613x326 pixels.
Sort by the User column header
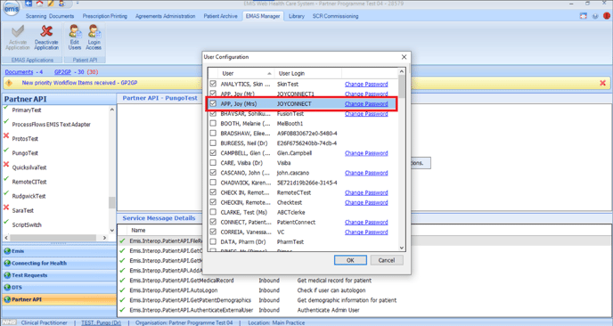pos(246,73)
